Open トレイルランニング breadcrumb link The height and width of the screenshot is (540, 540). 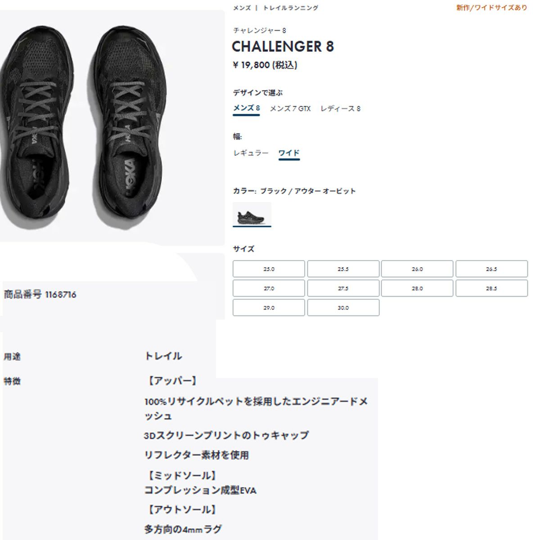pyautogui.click(x=291, y=8)
